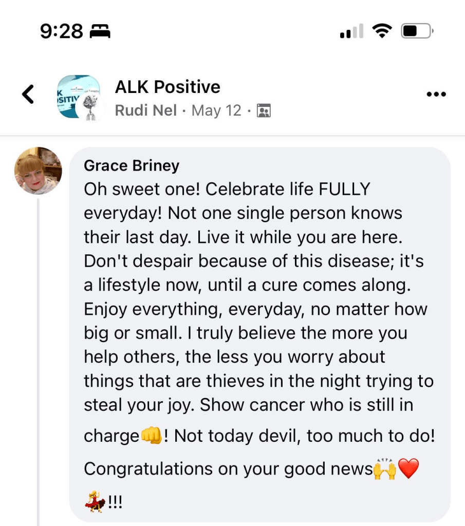Open the three-dot more options menu
This screenshot has width=465, height=526.
tap(436, 95)
